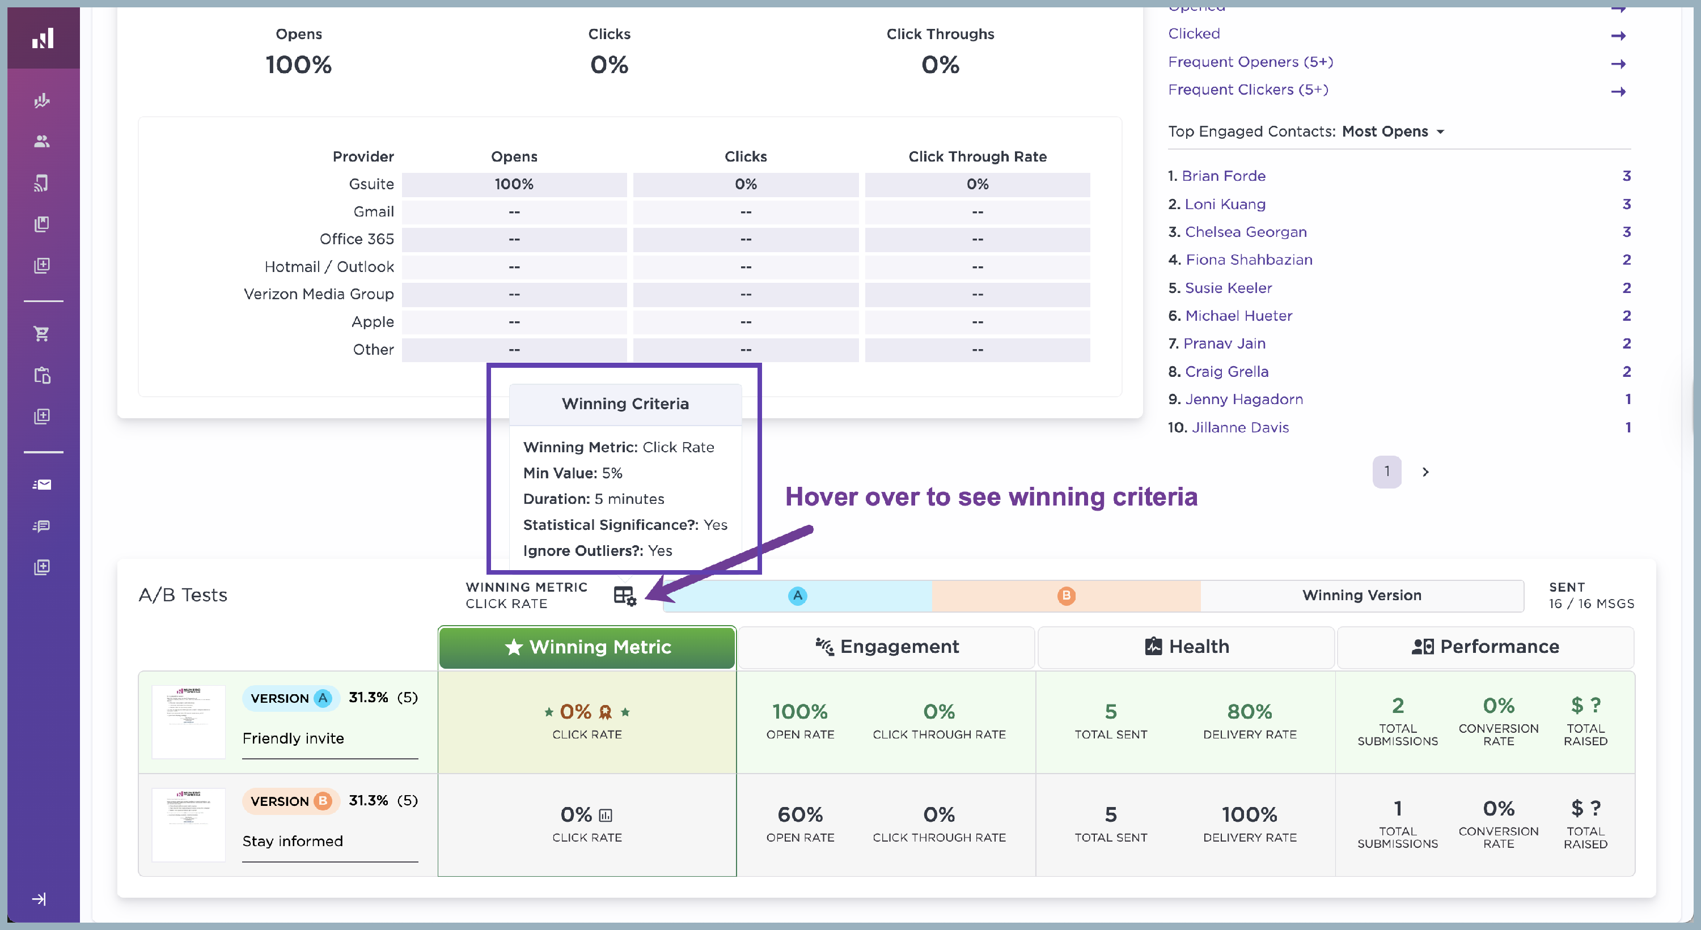This screenshot has width=1701, height=930.
Task: Click Version B click rate chart icon
Action: tap(606, 816)
